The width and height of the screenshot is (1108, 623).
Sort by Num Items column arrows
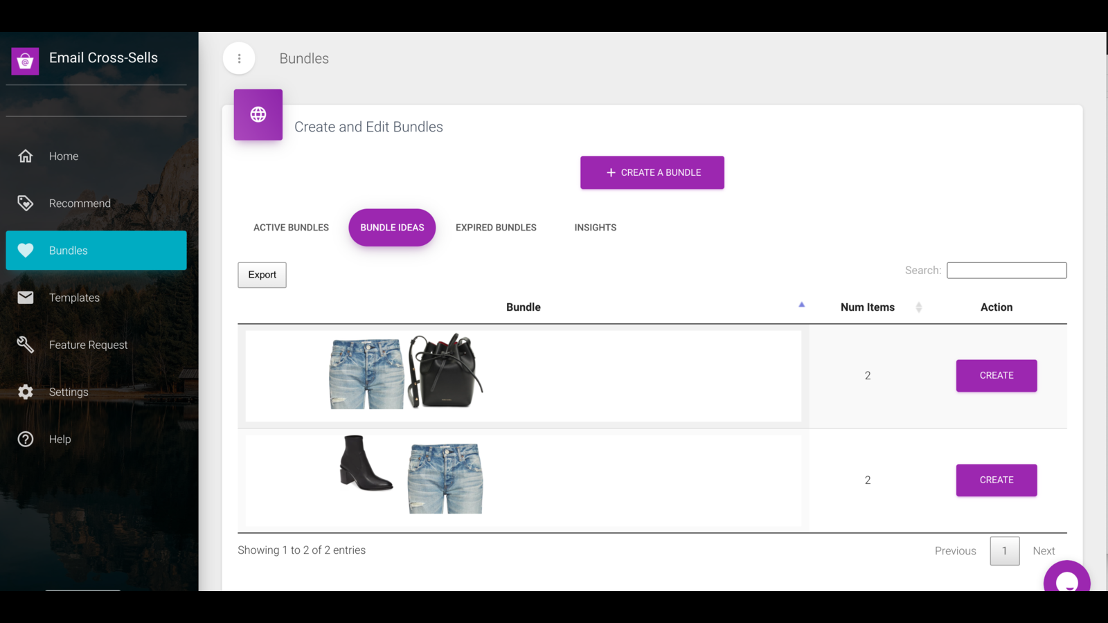(919, 307)
